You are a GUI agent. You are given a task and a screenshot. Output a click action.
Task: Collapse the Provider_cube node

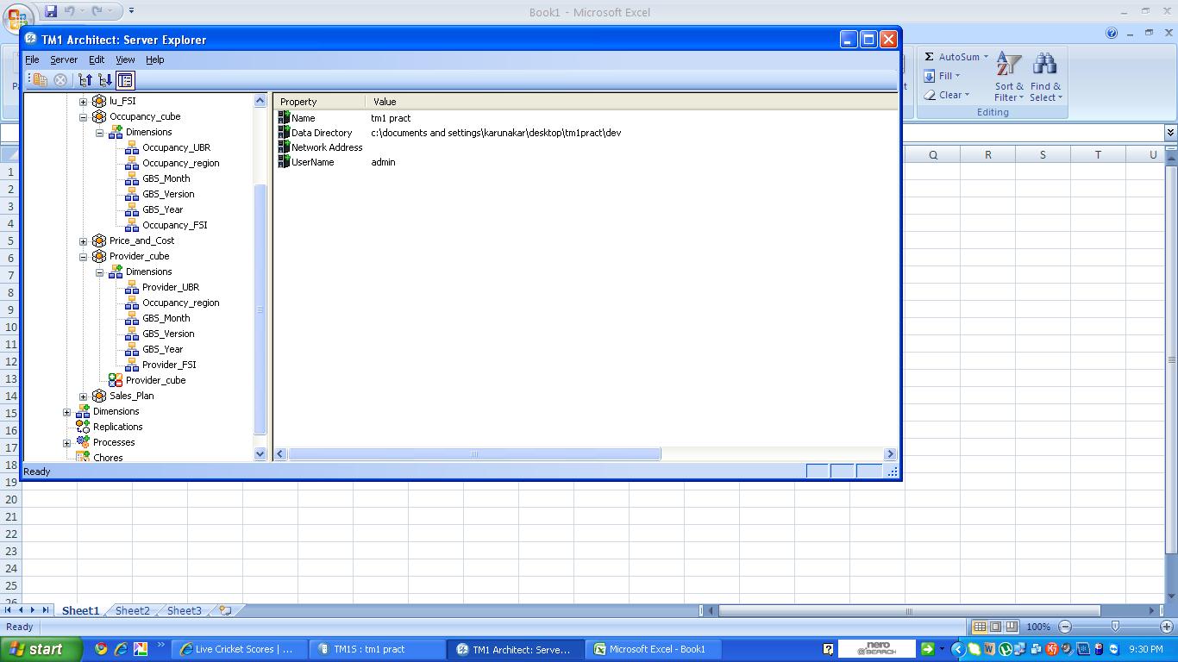pyautogui.click(x=84, y=256)
